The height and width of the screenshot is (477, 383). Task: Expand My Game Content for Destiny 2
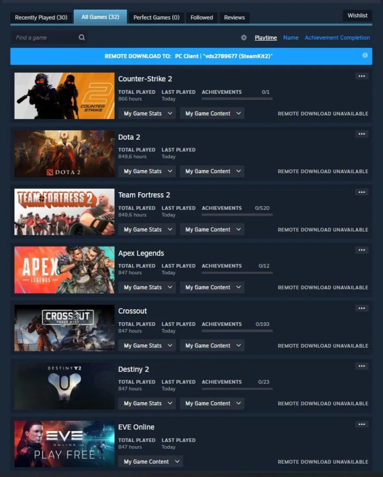tap(212, 403)
